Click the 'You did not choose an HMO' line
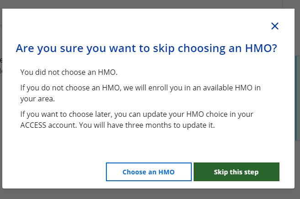 point(69,72)
